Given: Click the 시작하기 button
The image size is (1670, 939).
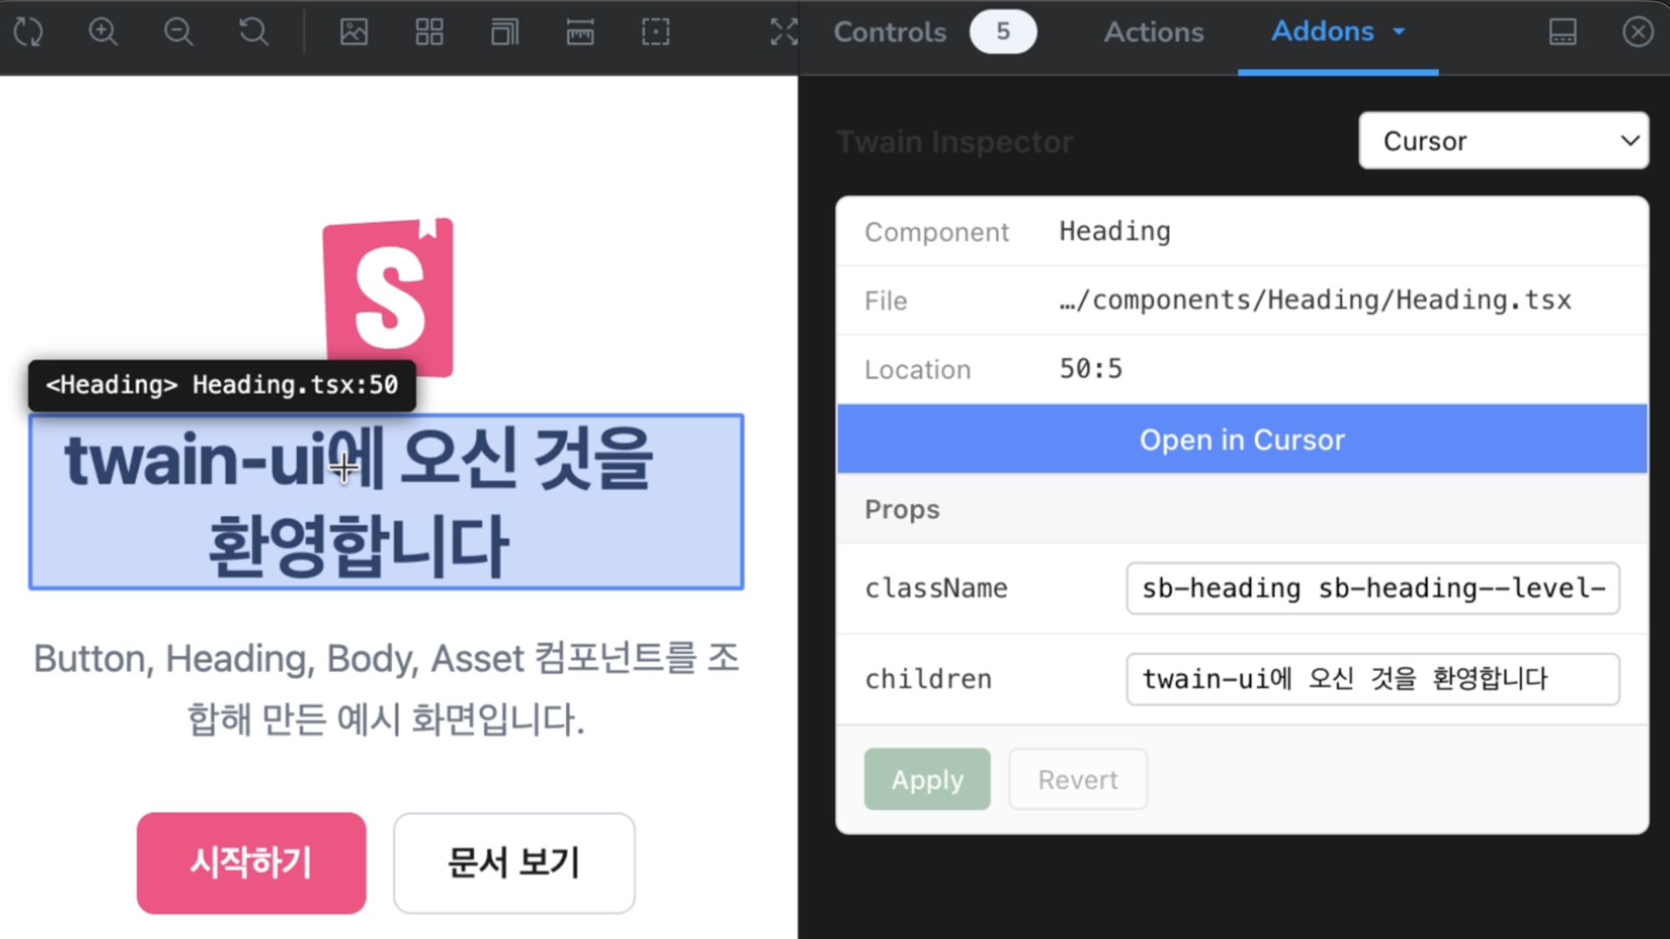Looking at the screenshot, I should [x=252, y=862].
